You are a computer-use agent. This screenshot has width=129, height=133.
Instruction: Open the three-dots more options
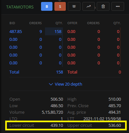(118, 7)
